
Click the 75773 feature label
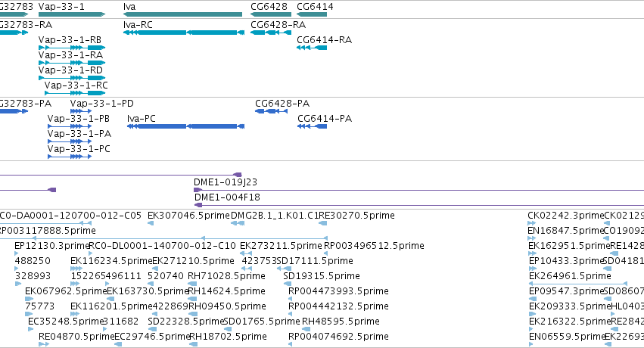click(39, 306)
